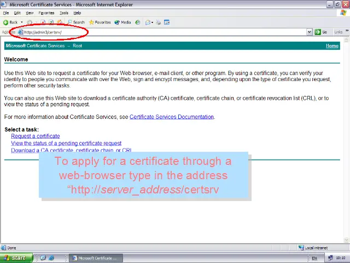Click the IE icon in the title bar
This screenshot has width=350, height=263.
[4, 4]
